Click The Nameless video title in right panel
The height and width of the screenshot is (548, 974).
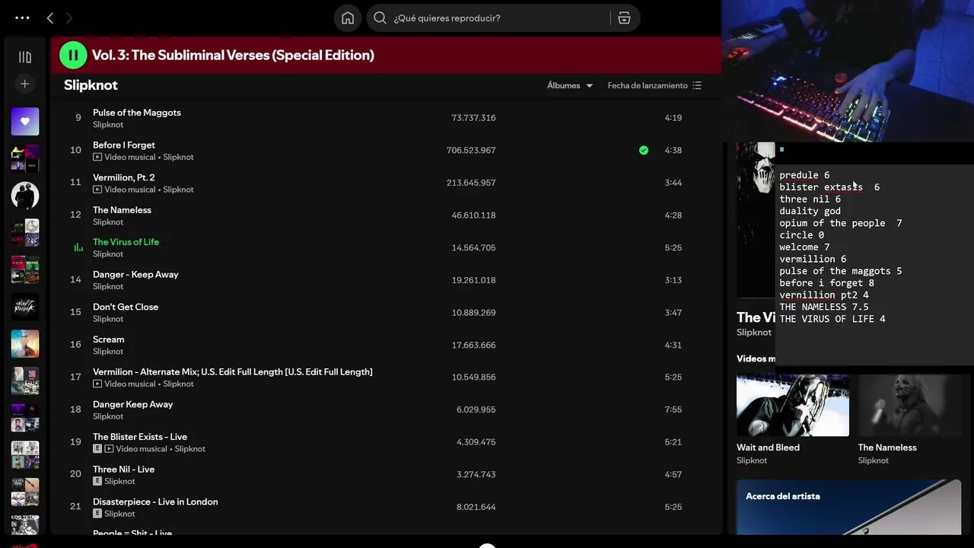[887, 448]
